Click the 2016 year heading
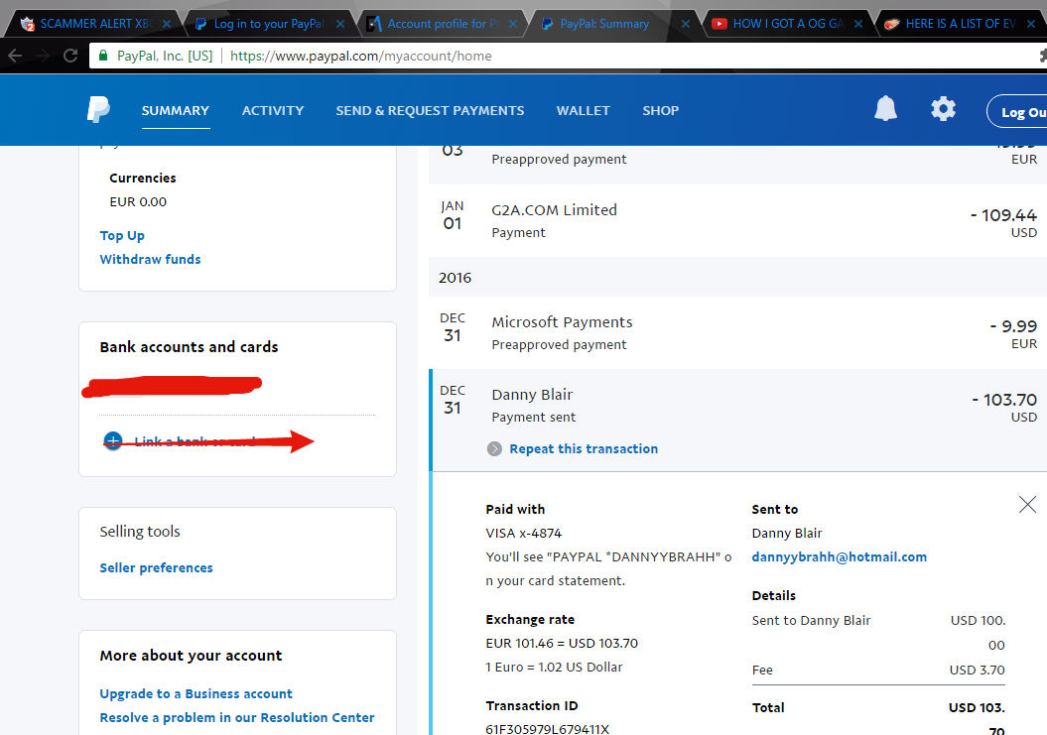Viewport: 1047px width, 735px height. coord(455,278)
